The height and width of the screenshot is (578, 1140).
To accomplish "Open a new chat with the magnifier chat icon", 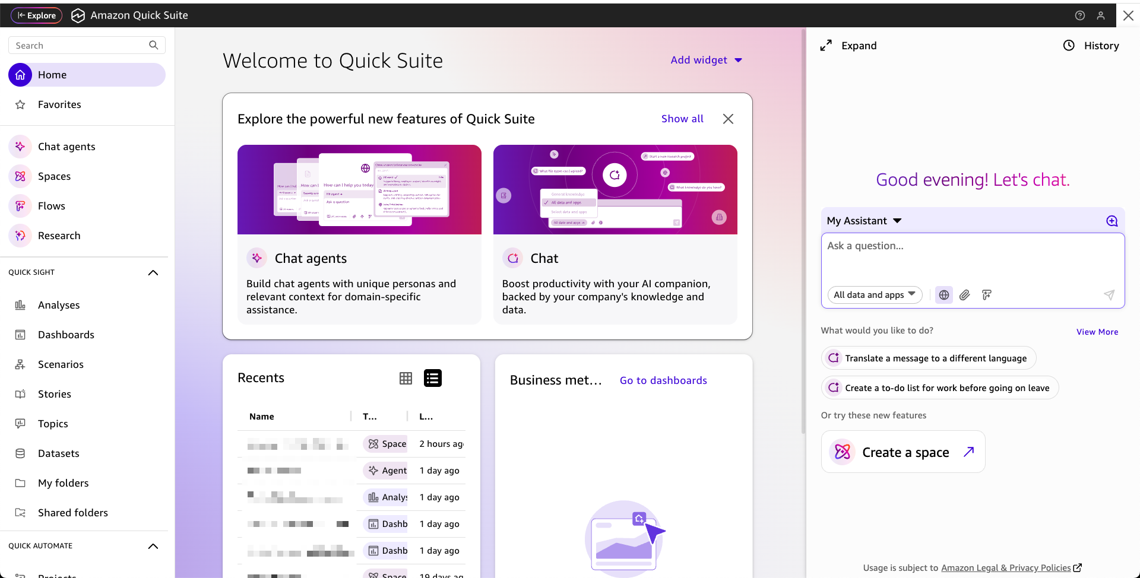I will pos(1111,220).
